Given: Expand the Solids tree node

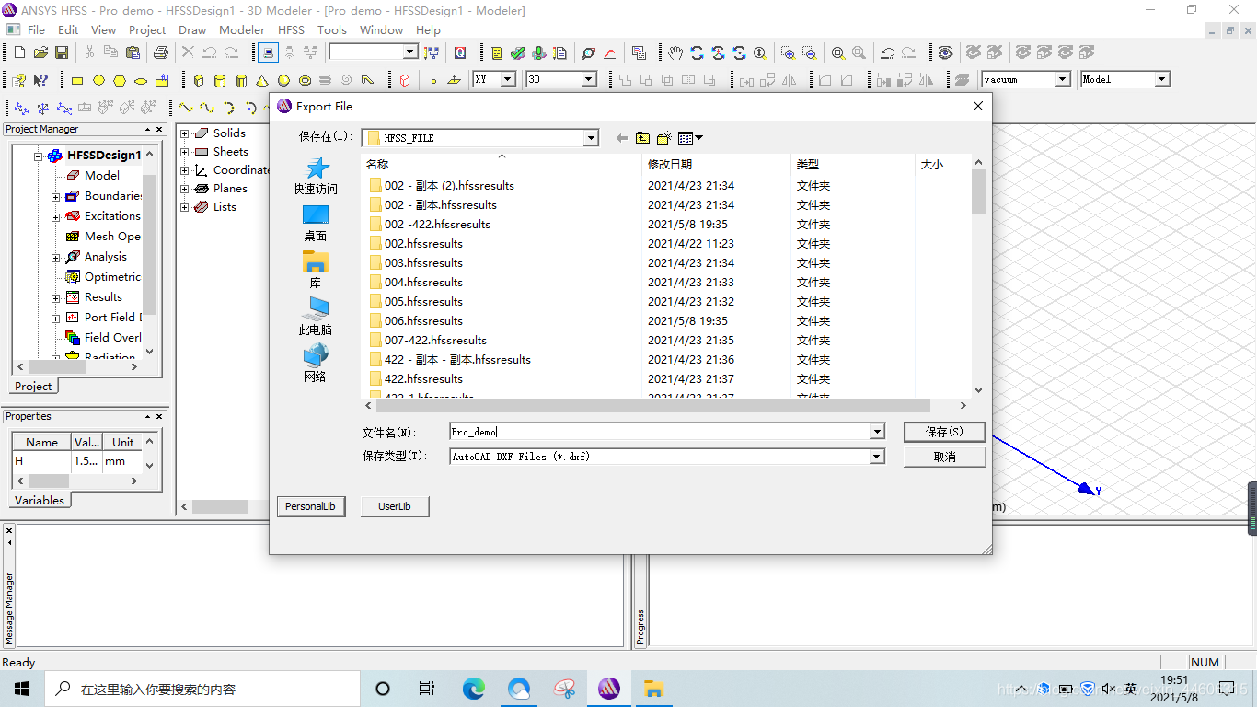Looking at the screenshot, I should pos(184,133).
